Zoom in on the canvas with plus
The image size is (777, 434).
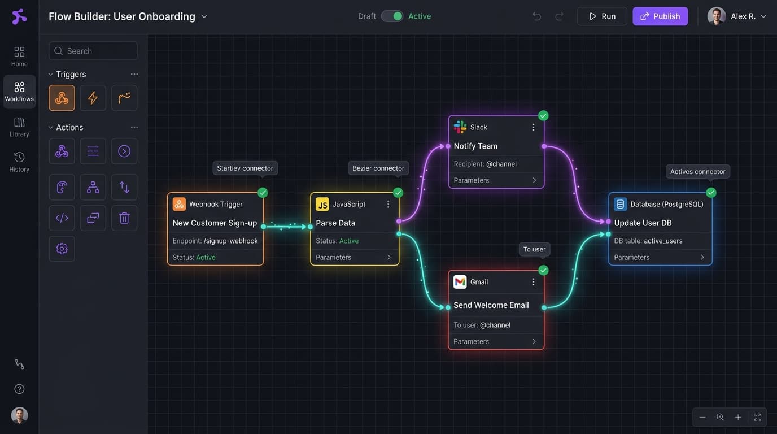coord(738,417)
